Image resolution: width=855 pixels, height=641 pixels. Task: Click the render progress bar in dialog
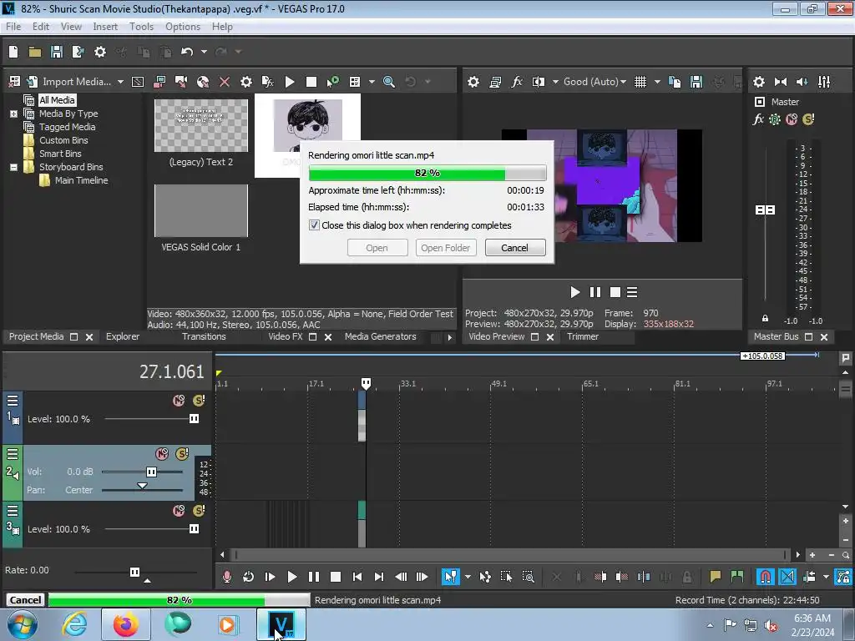point(427,174)
